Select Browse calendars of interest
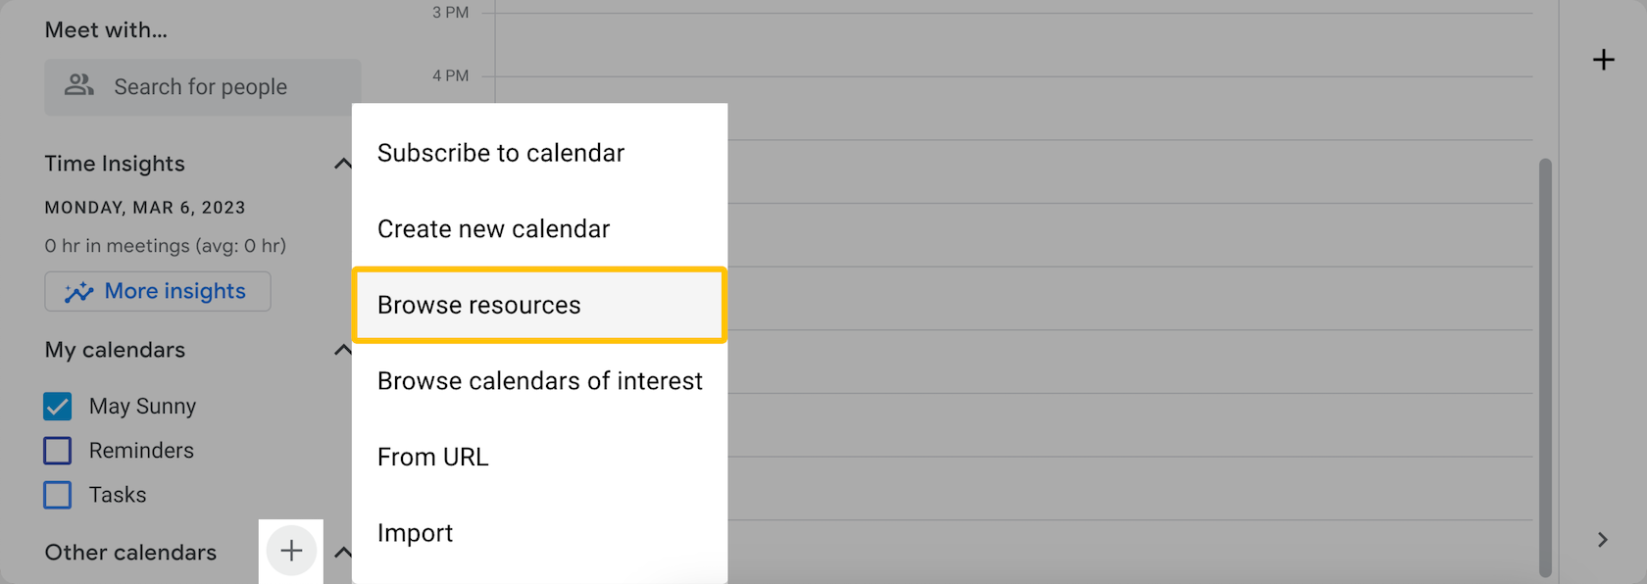 point(539,380)
